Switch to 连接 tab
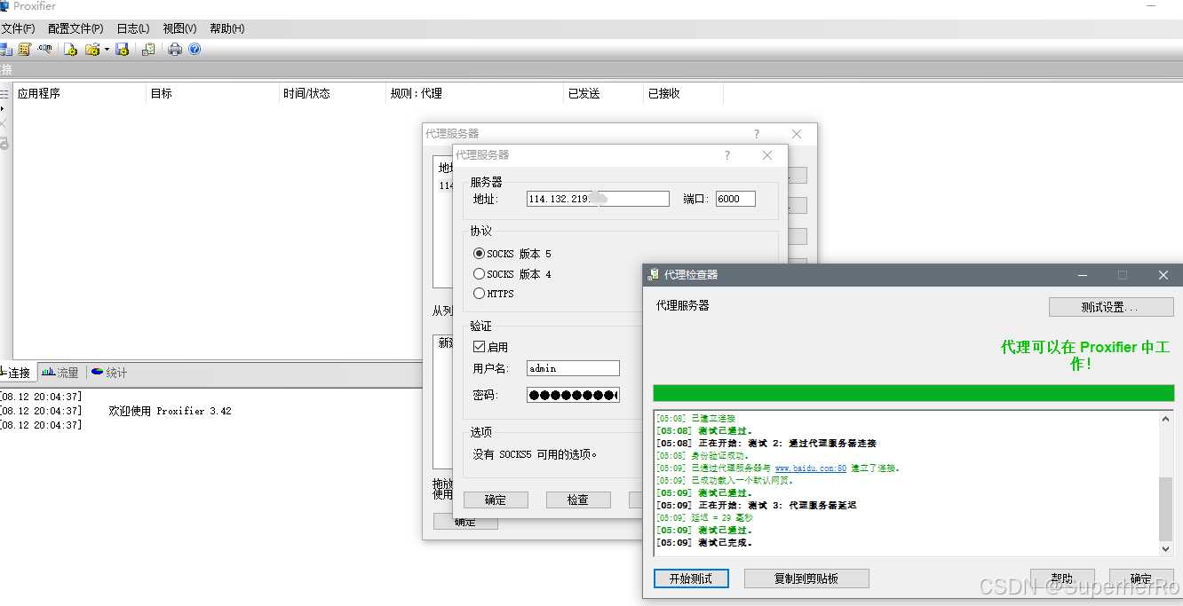1183x606 pixels. (18, 373)
